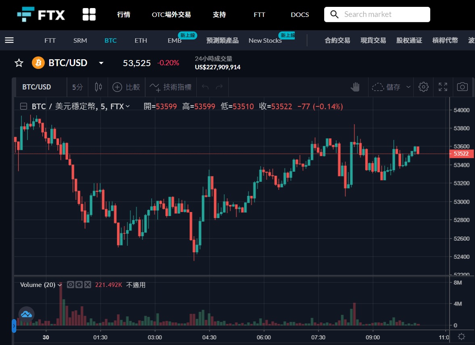This screenshot has width=475, height=345.
Task: Click the Search market input field
Action: [377, 15]
